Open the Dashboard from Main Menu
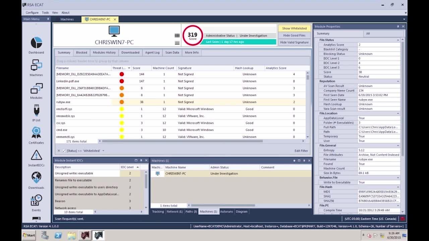The image size is (429, 241). pyautogui.click(x=36, y=43)
